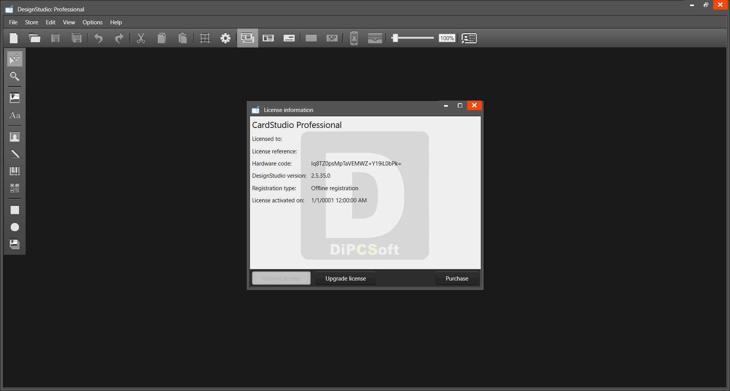
Task: Select the rectangle shape tool
Action: [x=15, y=210]
